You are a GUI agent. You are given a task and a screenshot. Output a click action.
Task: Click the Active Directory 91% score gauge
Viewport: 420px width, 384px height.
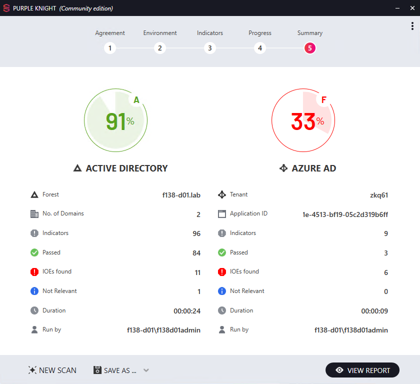click(x=115, y=120)
